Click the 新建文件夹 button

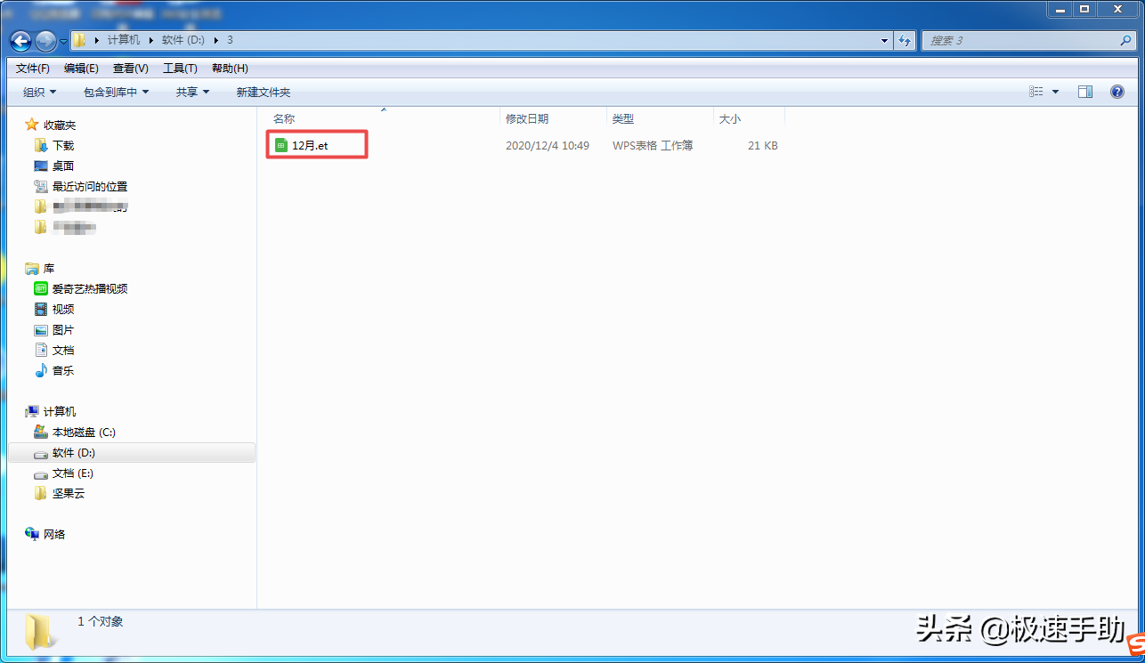(263, 92)
